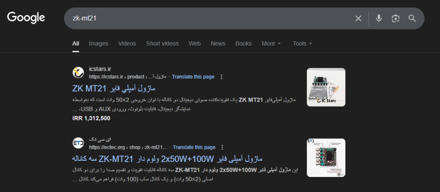The height and width of the screenshot is (192, 440).
Task: Expand the More filters dropdown
Action: [271, 43]
